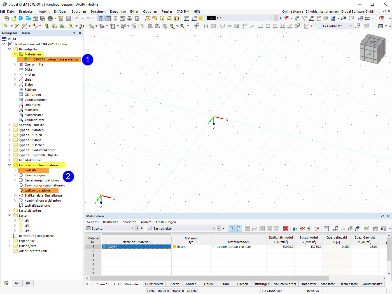This screenshot has height=294, width=392.
Task: Open the Drucken (print) icon in the toolbar
Action: 50,18
